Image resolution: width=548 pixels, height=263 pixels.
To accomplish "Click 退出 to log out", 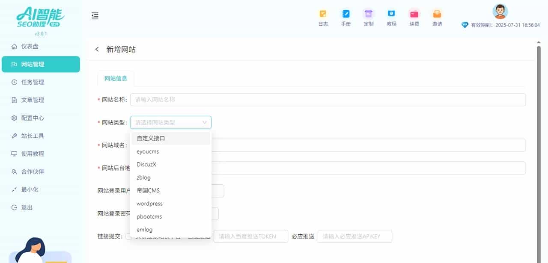I will tap(24, 207).
